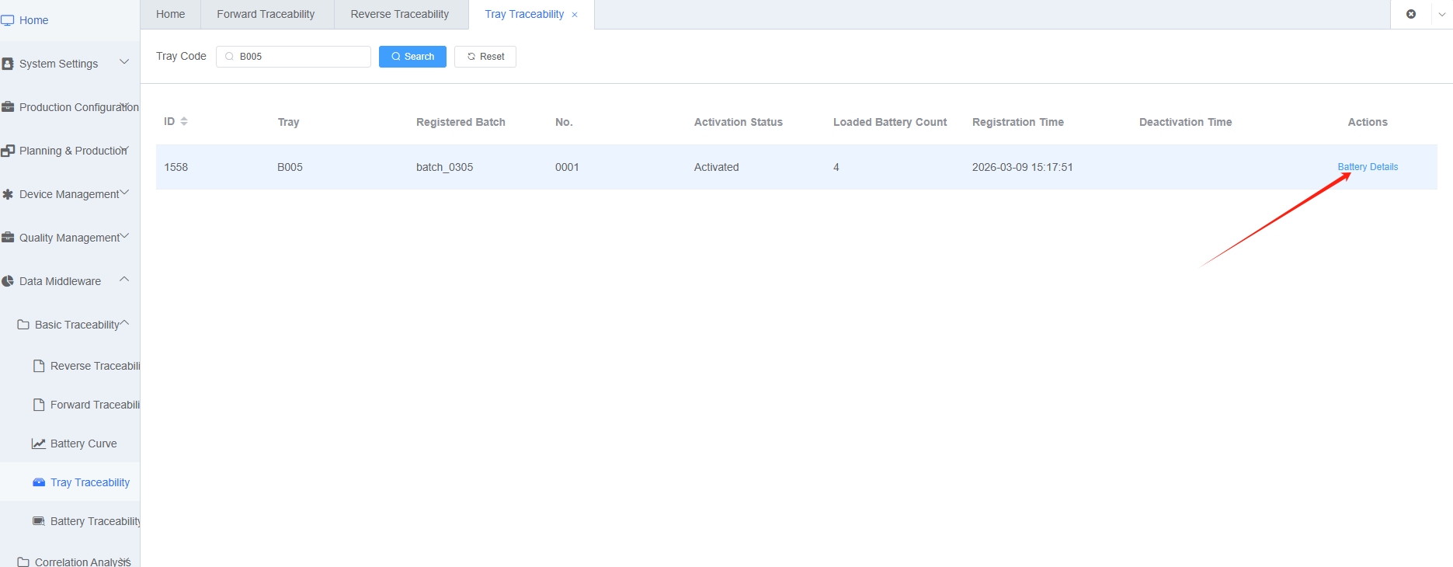The image size is (1453, 567).
Task: Click the Deactivation Time column header
Action: [x=1185, y=122]
